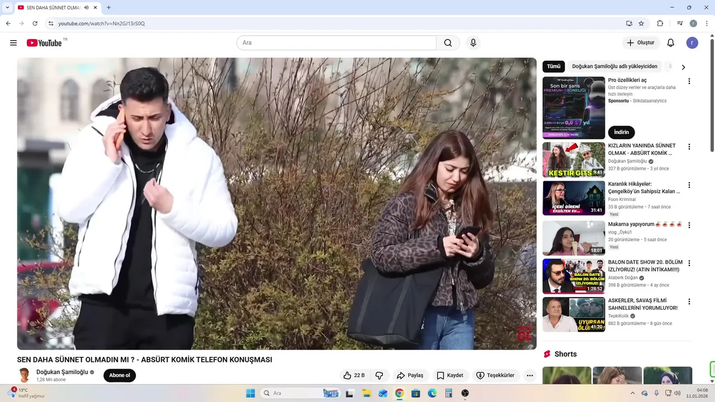Open the Pro özellikleri aç ad thumbnail
The height and width of the screenshot is (402, 715).
tap(574, 108)
